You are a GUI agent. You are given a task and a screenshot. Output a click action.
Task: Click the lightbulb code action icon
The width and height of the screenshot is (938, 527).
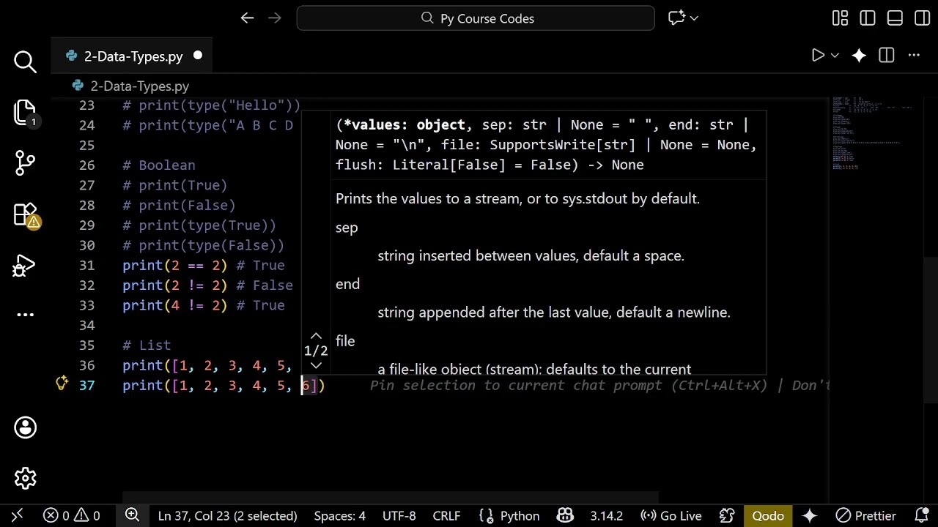[62, 383]
